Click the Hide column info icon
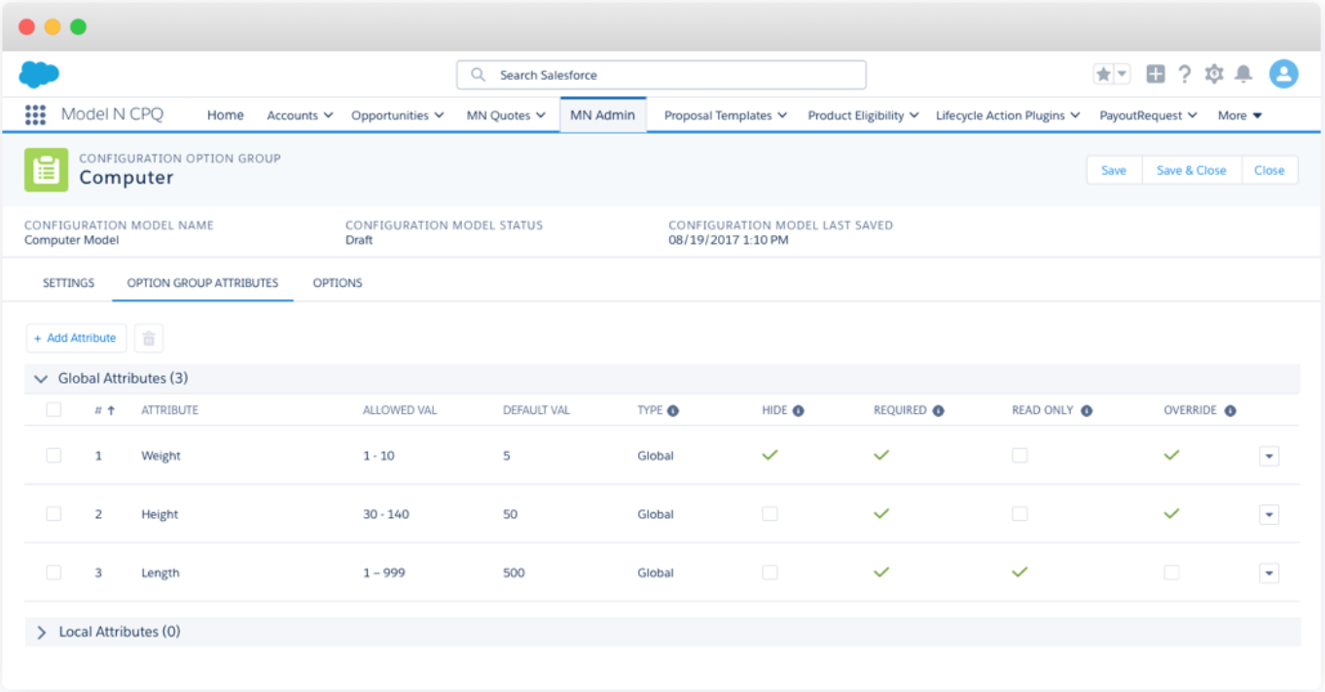Viewport: 1325px width, 692px height. (799, 411)
